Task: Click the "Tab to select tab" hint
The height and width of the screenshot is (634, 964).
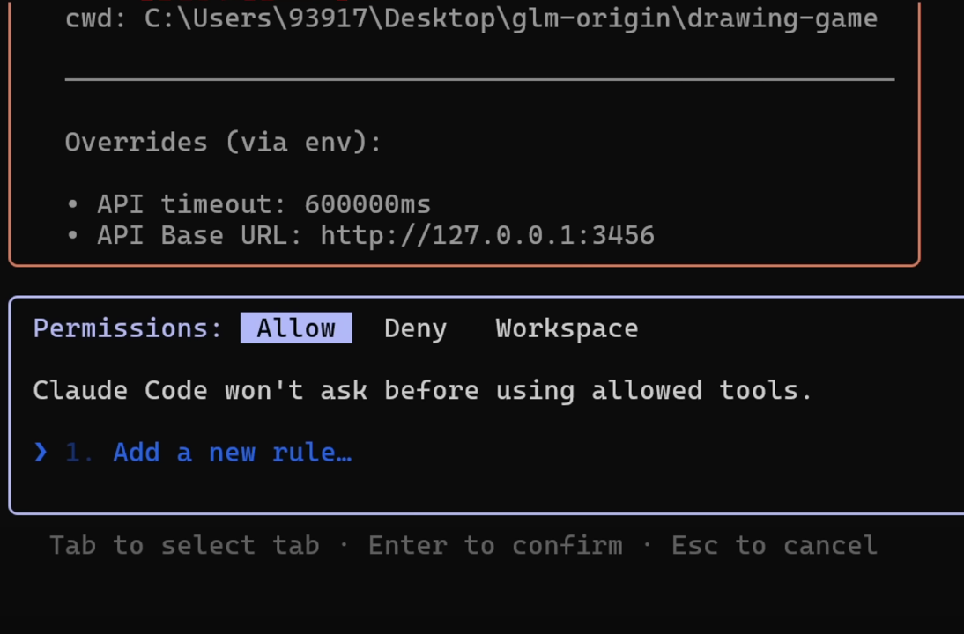Action: coord(184,546)
